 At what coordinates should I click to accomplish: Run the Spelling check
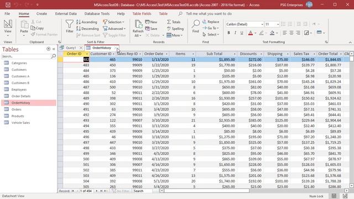coord(175,29)
